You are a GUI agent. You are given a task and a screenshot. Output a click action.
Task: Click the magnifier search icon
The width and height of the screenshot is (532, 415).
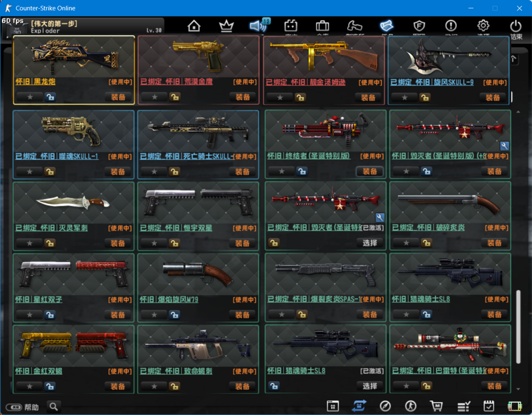coord(53,406)
